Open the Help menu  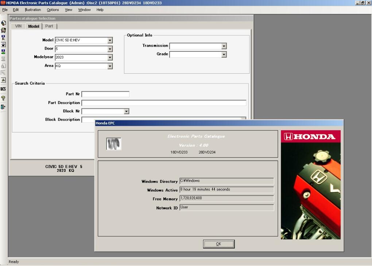point(100,10)
